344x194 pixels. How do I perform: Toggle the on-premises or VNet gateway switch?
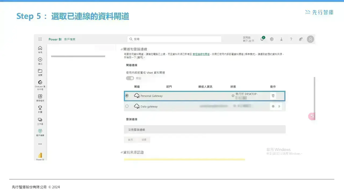pos(130,78)
